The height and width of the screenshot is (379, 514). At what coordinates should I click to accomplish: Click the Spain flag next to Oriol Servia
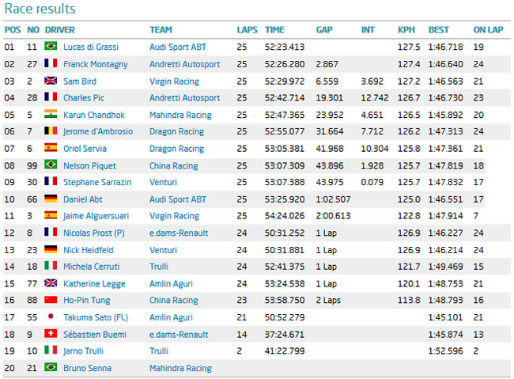51,148
